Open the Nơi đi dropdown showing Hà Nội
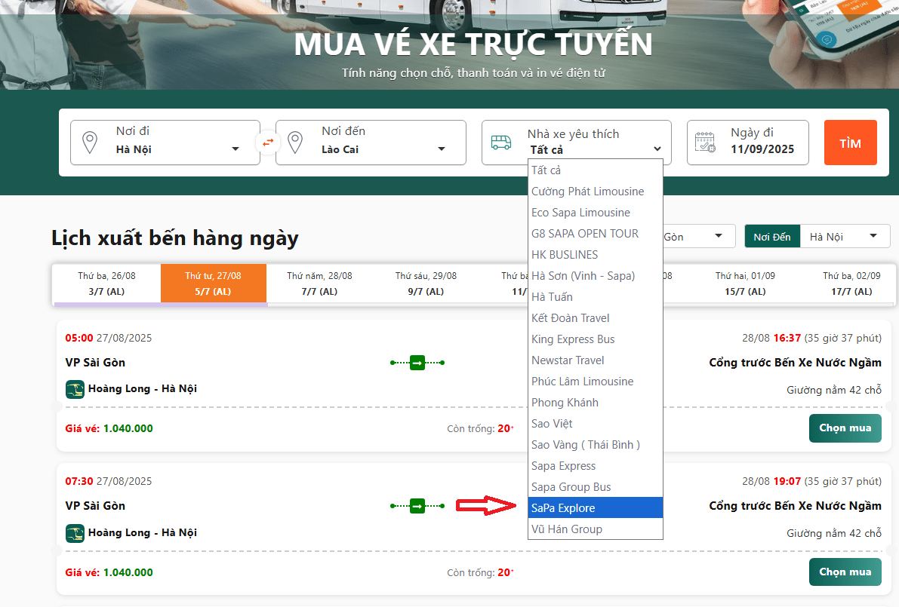 [x=177, y=149]
